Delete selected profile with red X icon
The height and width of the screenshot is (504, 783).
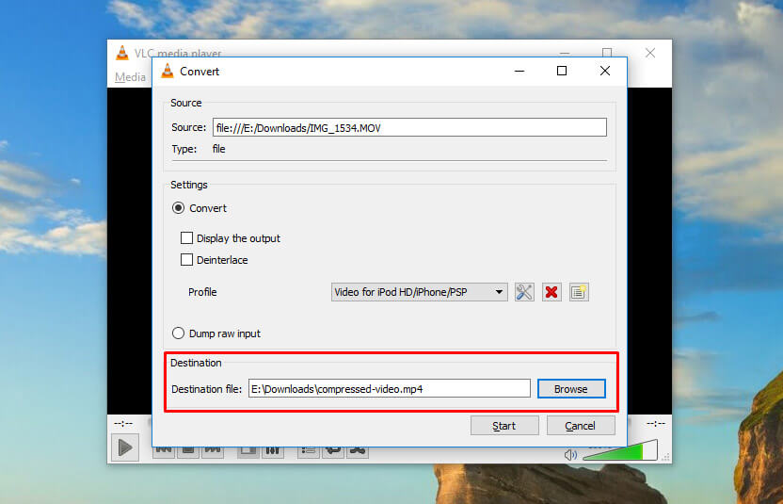coord(551,292)
